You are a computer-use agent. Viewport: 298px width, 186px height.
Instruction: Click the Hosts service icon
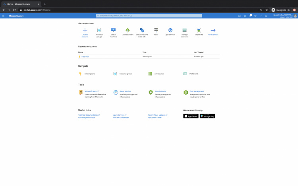click(156, 30)
